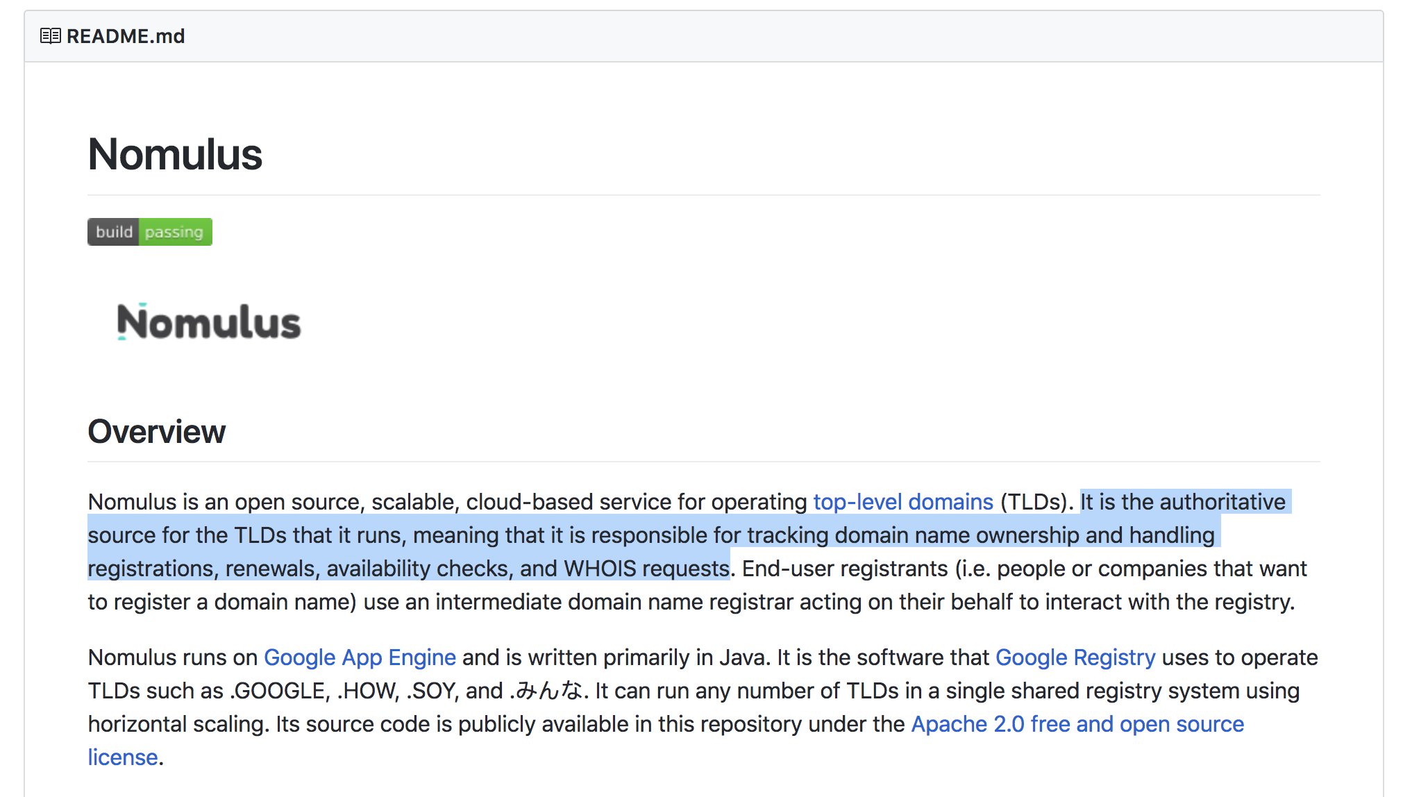Open the Google App Engine link
Screen dimensions: 1412x797
[x=360, y=657]
